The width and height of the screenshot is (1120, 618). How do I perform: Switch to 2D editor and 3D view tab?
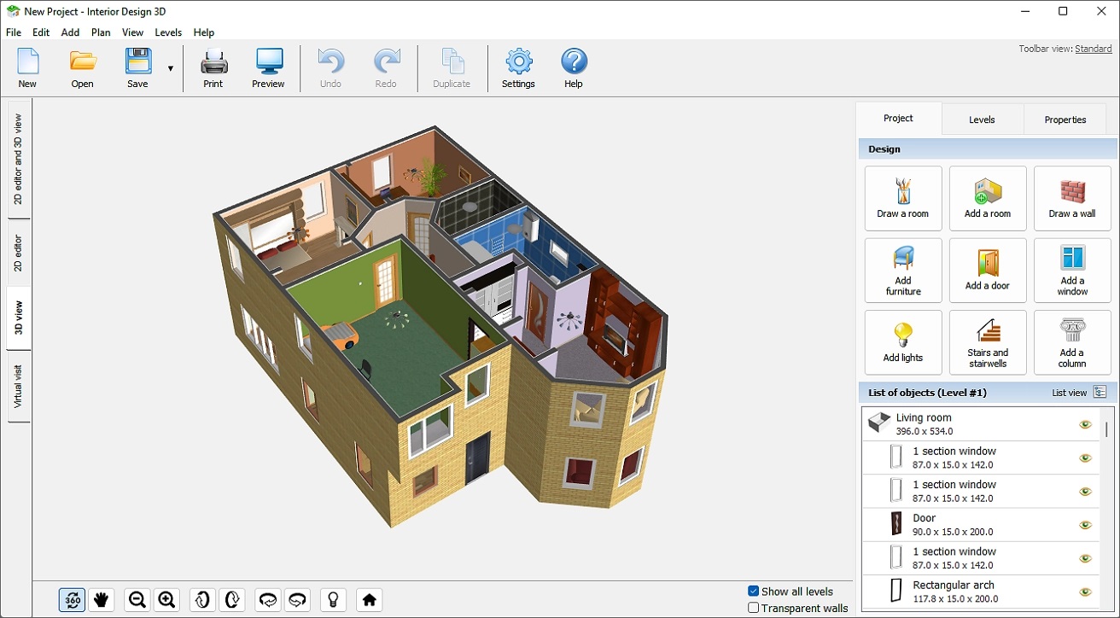point(19,159)
